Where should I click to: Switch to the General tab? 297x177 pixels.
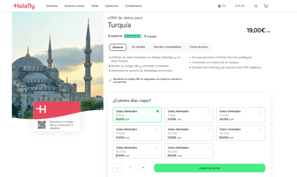click(118, 47)
